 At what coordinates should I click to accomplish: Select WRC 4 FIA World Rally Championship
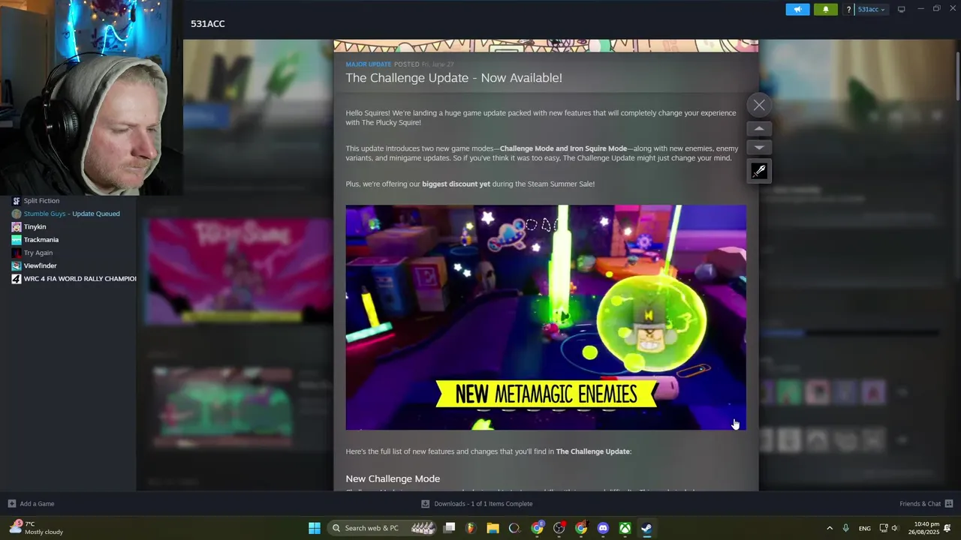80,279
